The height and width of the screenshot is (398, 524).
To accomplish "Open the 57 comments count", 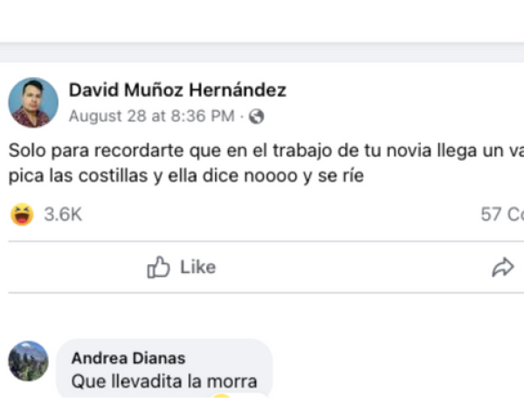I will click(502, 214).
